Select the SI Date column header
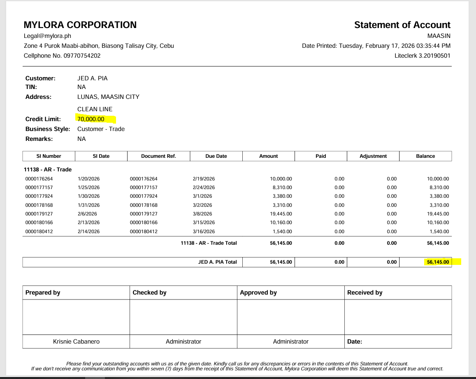Screen dimensions: 476x379 [101, 156]
